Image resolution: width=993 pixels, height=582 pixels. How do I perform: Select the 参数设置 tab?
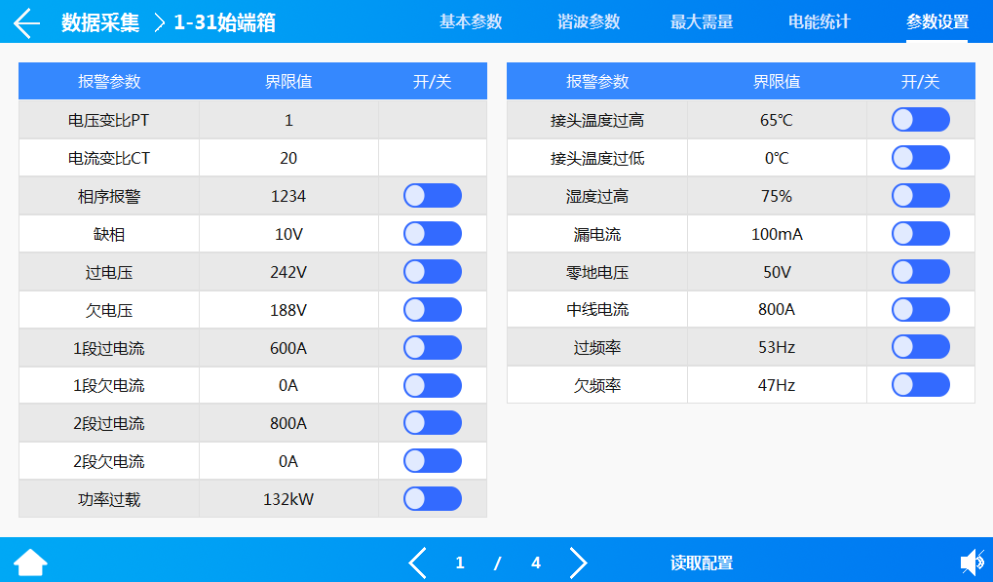point(937,22)
